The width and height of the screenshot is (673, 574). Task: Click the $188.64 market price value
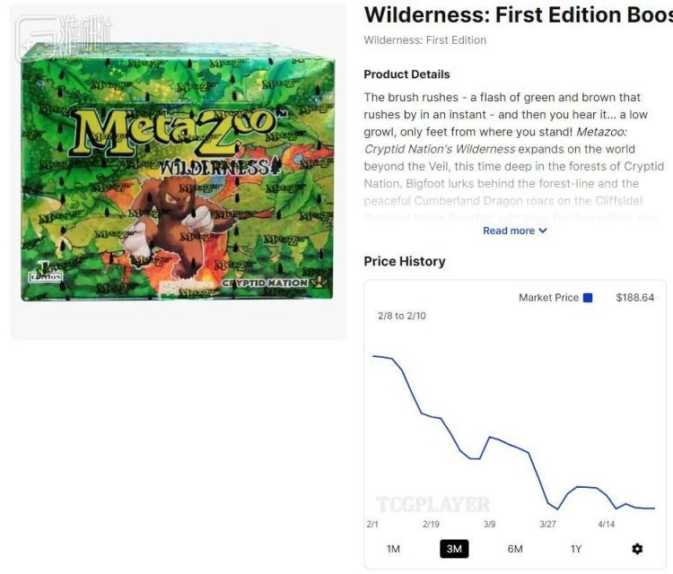click(x=634, y=298)
